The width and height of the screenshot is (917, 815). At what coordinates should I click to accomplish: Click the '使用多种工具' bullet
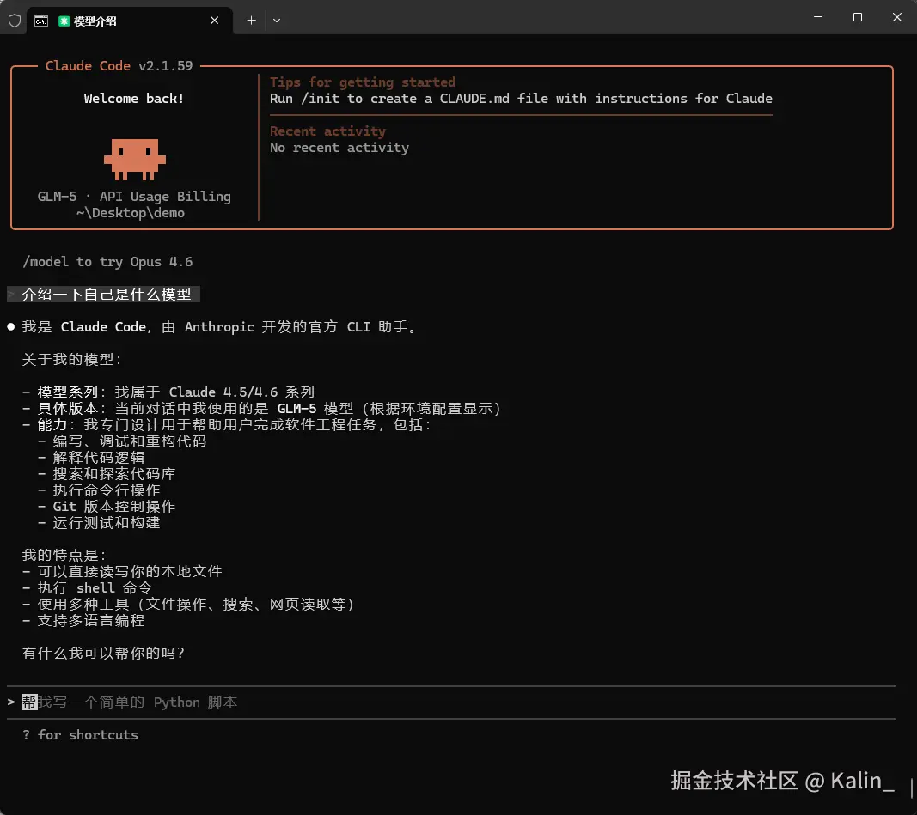187,604
